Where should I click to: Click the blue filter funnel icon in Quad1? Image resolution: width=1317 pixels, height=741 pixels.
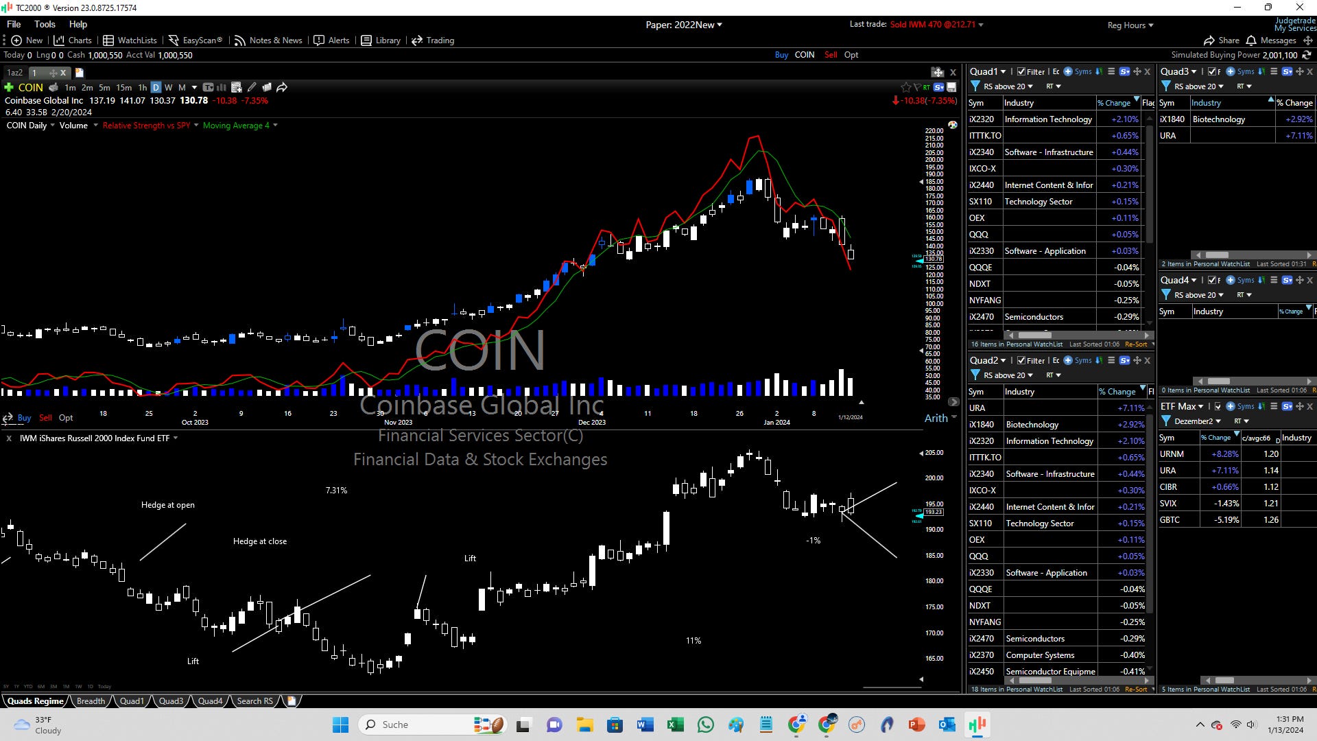point(975,86)
